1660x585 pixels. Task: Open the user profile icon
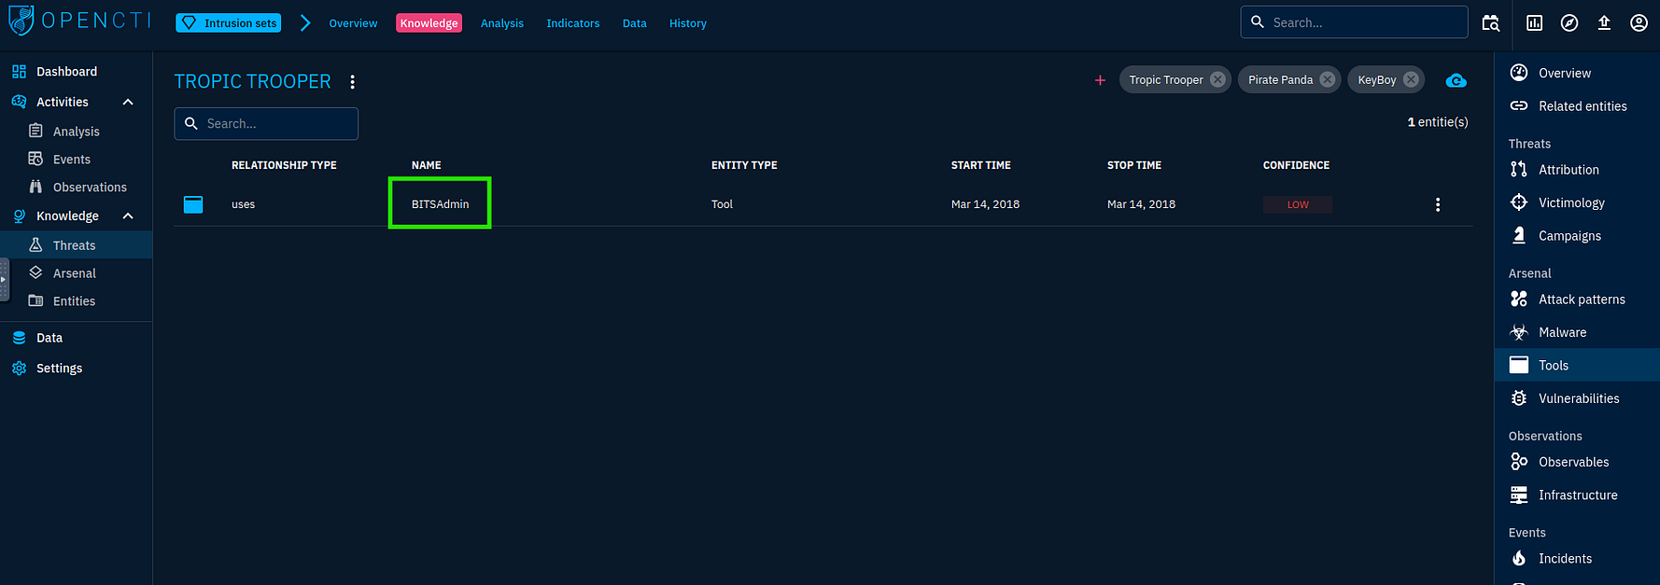coord(1639,23)
